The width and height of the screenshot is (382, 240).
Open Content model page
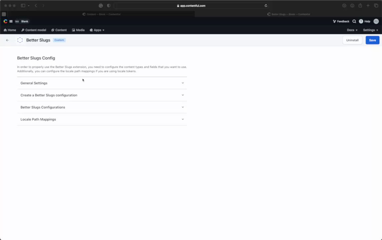[x=34, y=30]
